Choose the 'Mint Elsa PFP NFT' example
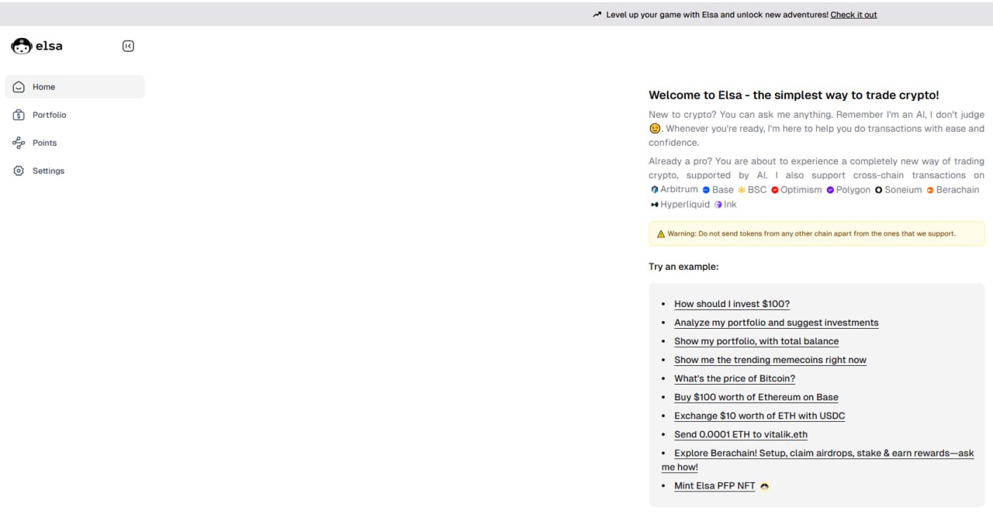The height and width of the screenshot is (518, 993). [714, 486]
